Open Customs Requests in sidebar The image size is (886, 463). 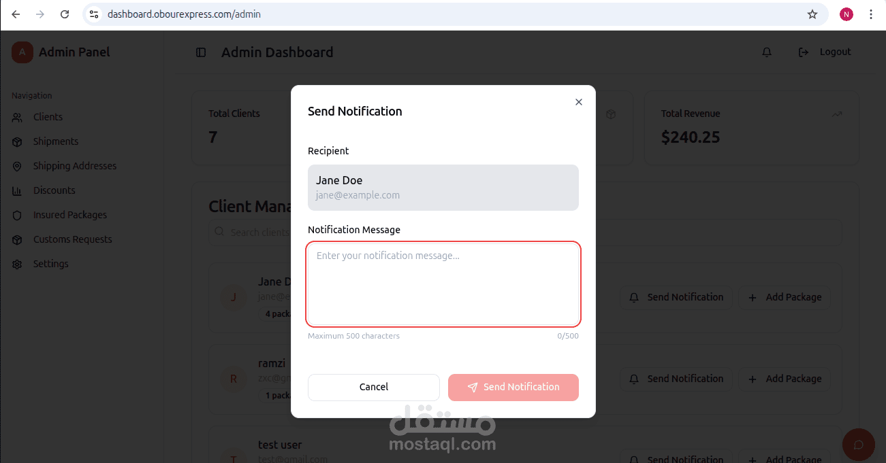point(73,239)
